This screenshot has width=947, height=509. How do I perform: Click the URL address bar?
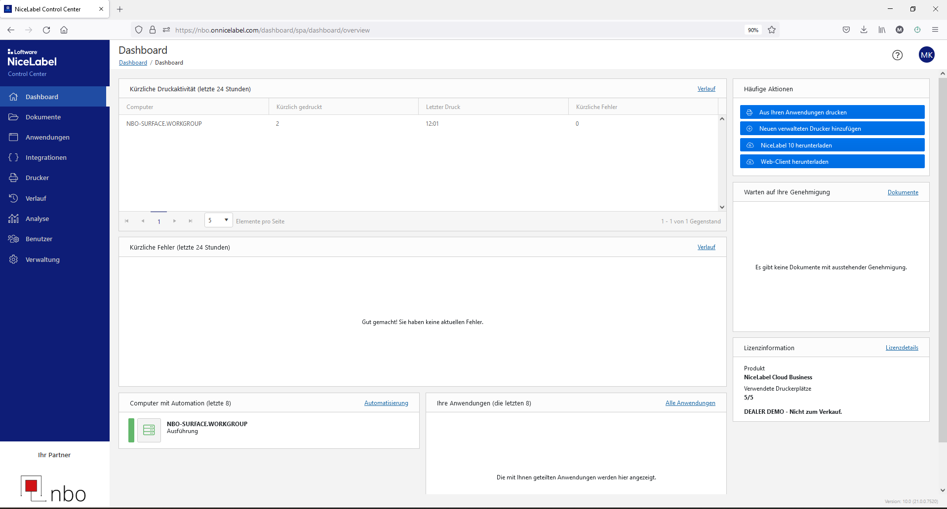pos(454,30)
